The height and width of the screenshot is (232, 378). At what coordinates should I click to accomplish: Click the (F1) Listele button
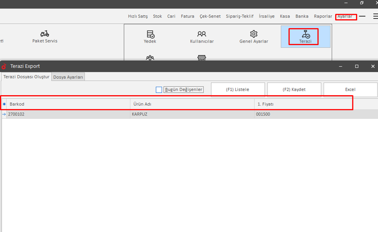click(238, 90)
